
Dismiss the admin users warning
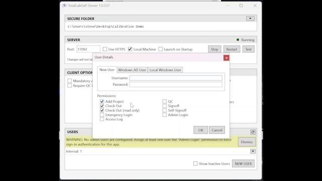tap(247, 142)
